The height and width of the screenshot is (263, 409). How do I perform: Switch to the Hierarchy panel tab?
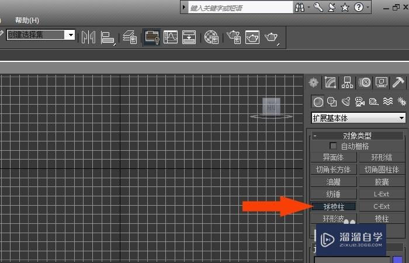[348, 82]
